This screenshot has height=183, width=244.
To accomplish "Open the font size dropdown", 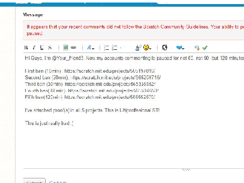I will [x=90, y=48].
